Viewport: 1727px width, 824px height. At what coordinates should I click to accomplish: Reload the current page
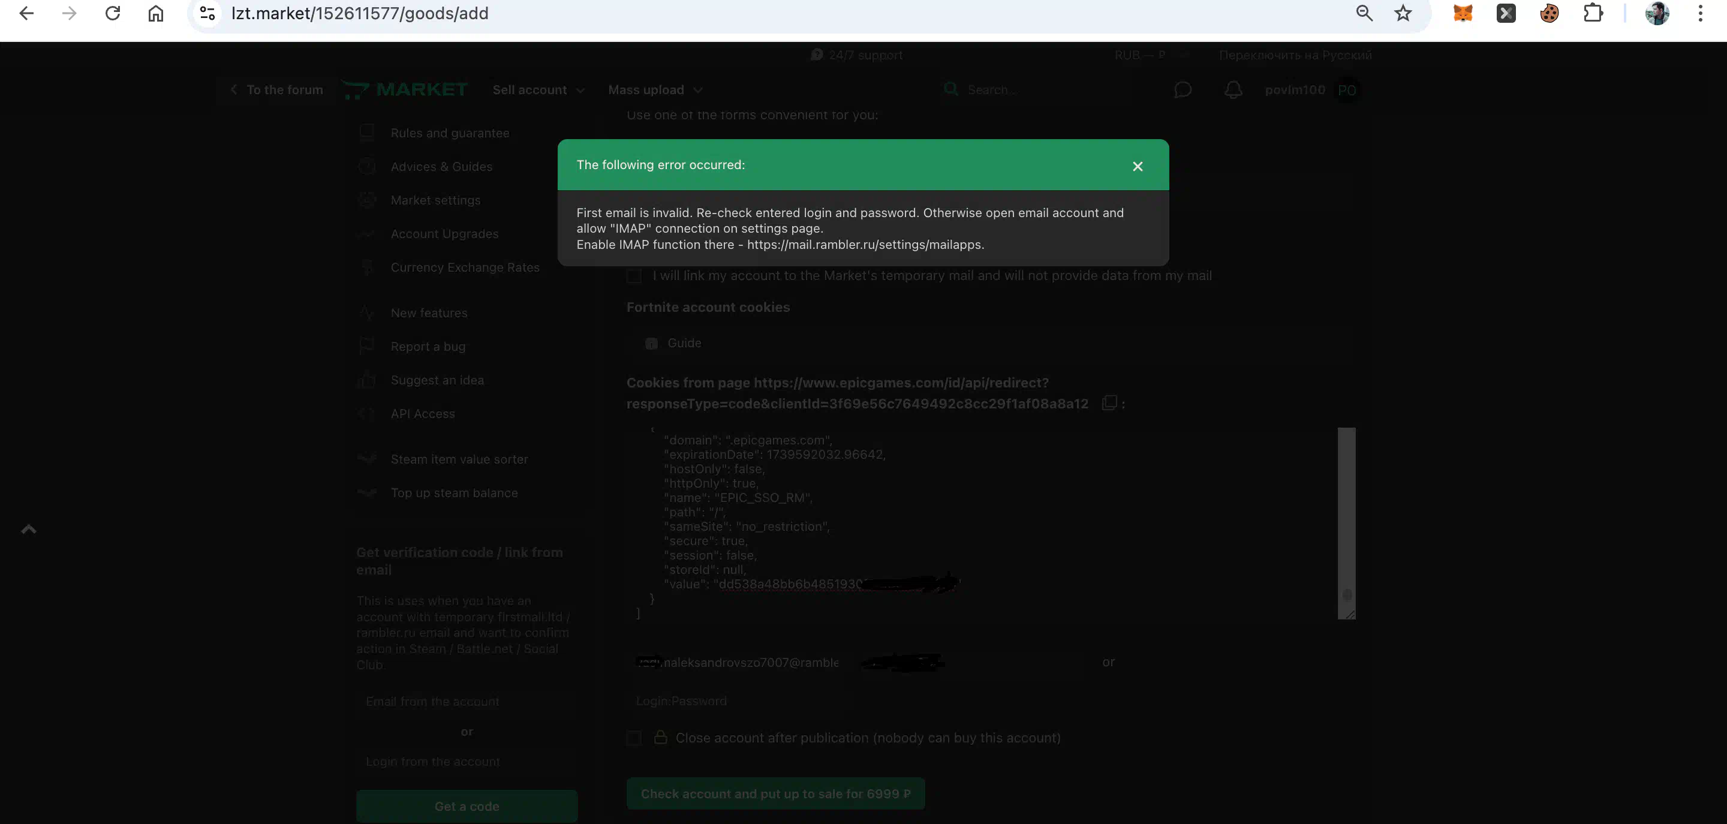click(113, 13)
